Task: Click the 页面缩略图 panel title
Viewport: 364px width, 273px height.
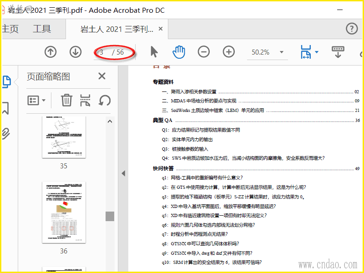Action: click(48, 76)
